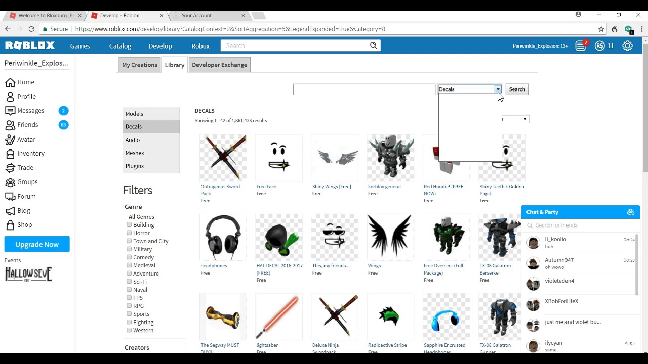The width and height of the screenshot is (648, 364).
Task: Switch to the My Creations tab
Action: coord(140,65)
